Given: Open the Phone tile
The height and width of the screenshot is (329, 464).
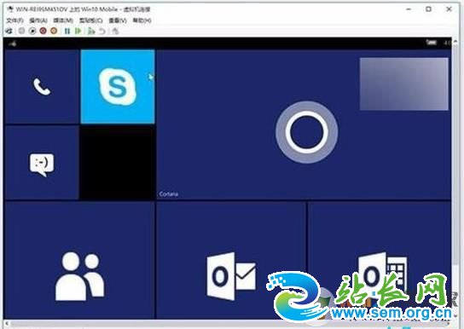Looking at the screenshot, I should tap(42, 87).
